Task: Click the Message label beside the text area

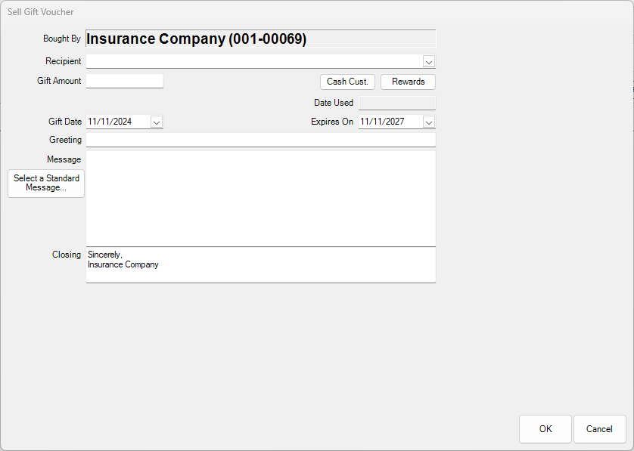Action: point(64,159)
